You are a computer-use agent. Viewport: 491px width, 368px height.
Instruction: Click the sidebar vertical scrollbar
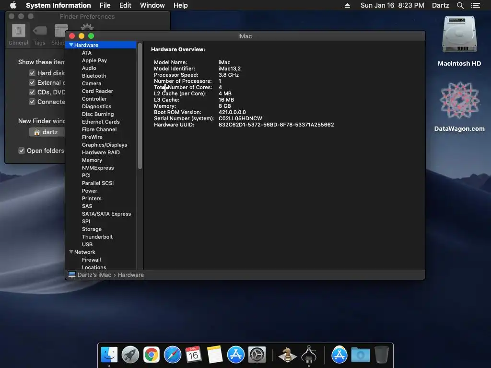coord(140,106)
